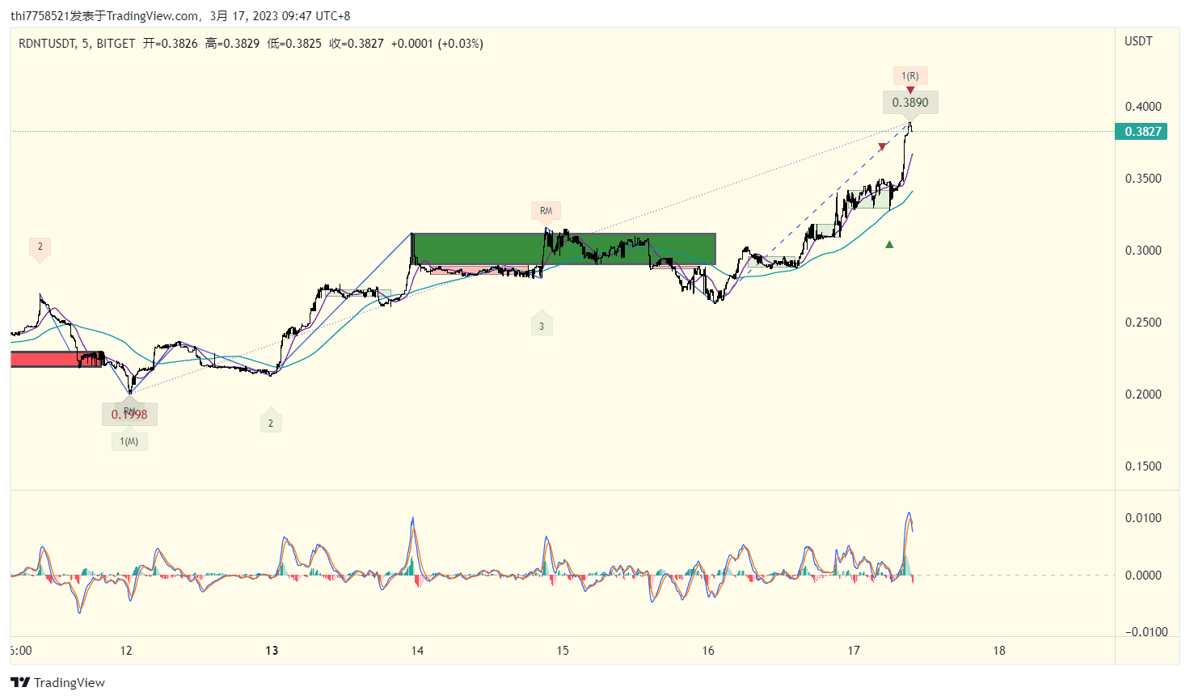Click the 0.1500 price axis value
Viewport: 1190px width, 700px height.
[1143, 466]
